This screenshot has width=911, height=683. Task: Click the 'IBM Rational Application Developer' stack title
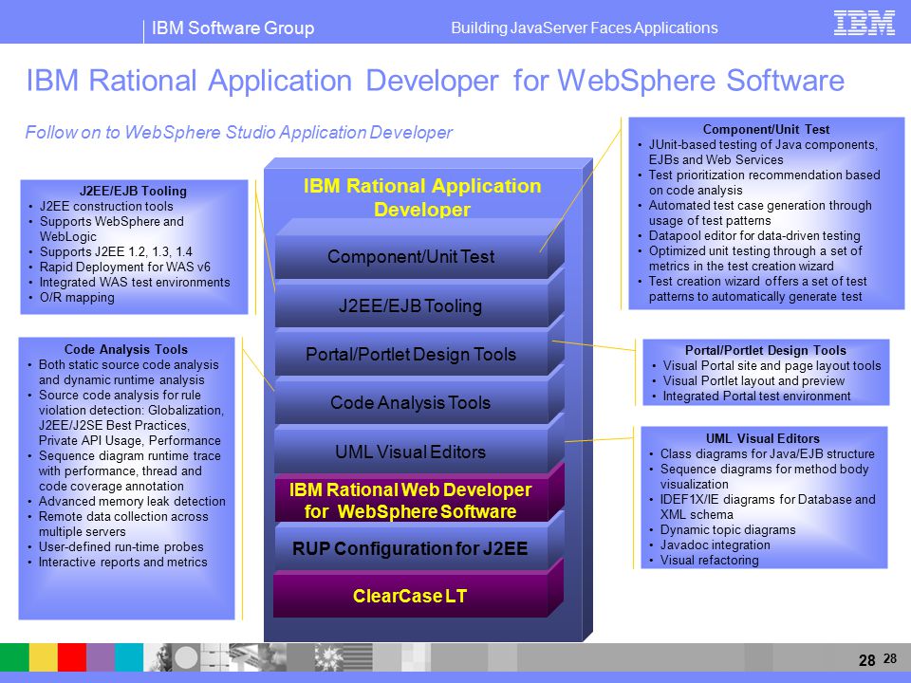point(422,197)
